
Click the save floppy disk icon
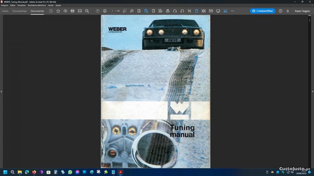[51, 11]
